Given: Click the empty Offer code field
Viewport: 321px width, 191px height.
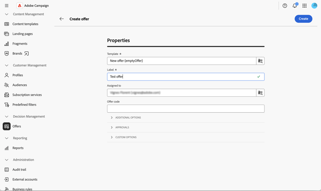Looking at the screenshot, I should tap(186, 109).
